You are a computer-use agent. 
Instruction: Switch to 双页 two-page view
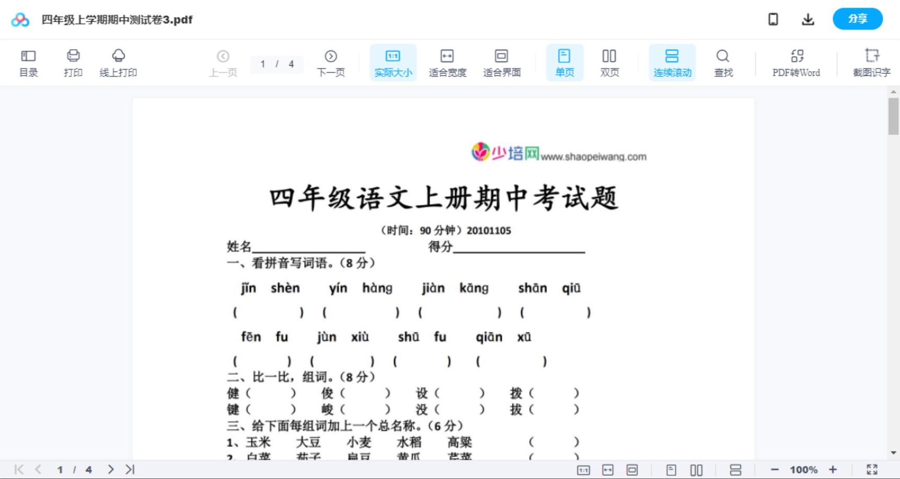pos(609,62)
